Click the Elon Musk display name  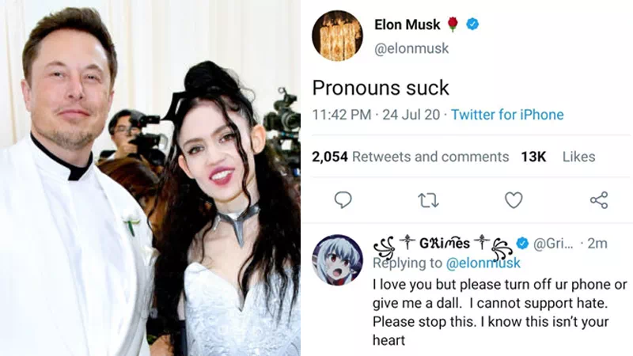[407, 25]
